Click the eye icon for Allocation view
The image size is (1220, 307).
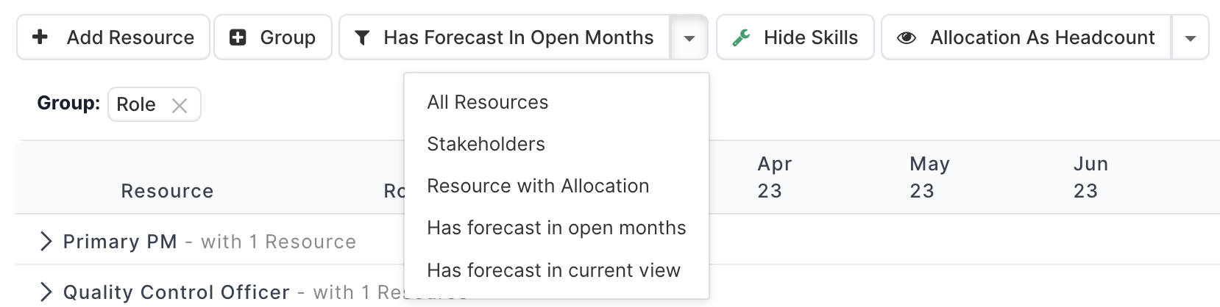click(x=907, y=37)
